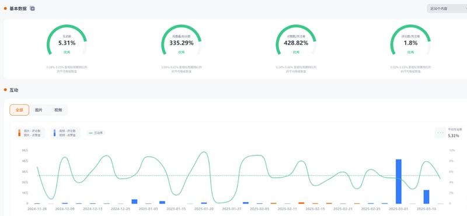Click the blue bar at 2025-03-10

pyautogui.click(x=426, y=197)
